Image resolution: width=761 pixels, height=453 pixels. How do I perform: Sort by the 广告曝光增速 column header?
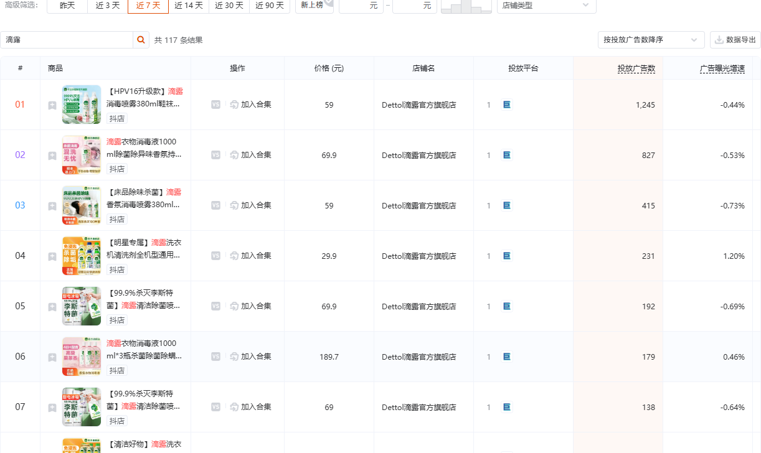(x=722, y=68)
